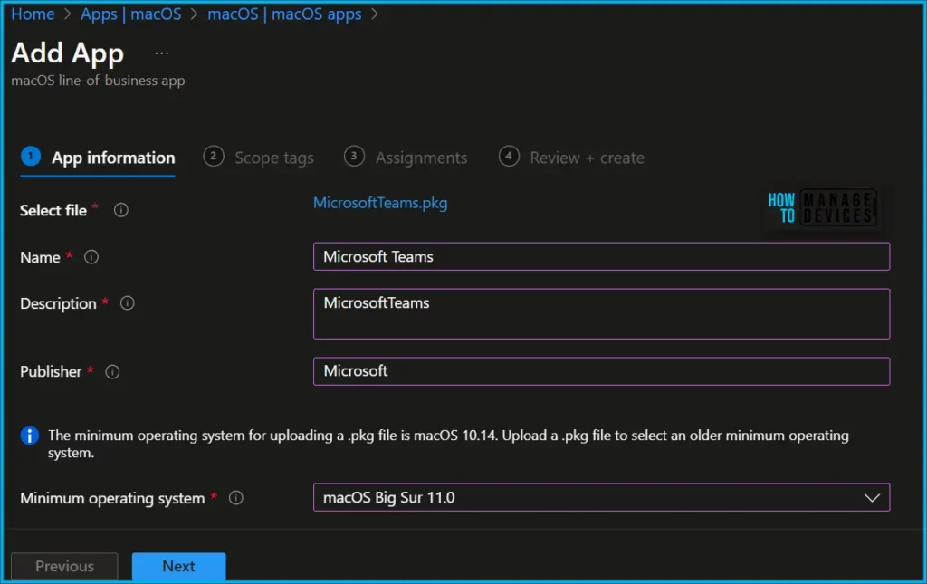Viewport: 927px width, 584px height.
Task: Click the Next button
Action: pyautogui.click(x=178, y=566)
